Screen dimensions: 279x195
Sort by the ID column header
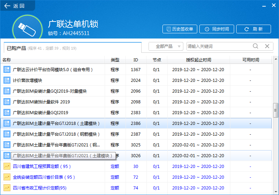(136, 60)
